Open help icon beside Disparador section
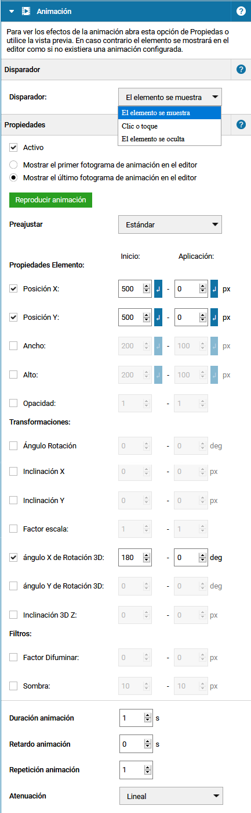Image resolution: width=251 pixels, height=813 pixels. [x=241, y=70]
